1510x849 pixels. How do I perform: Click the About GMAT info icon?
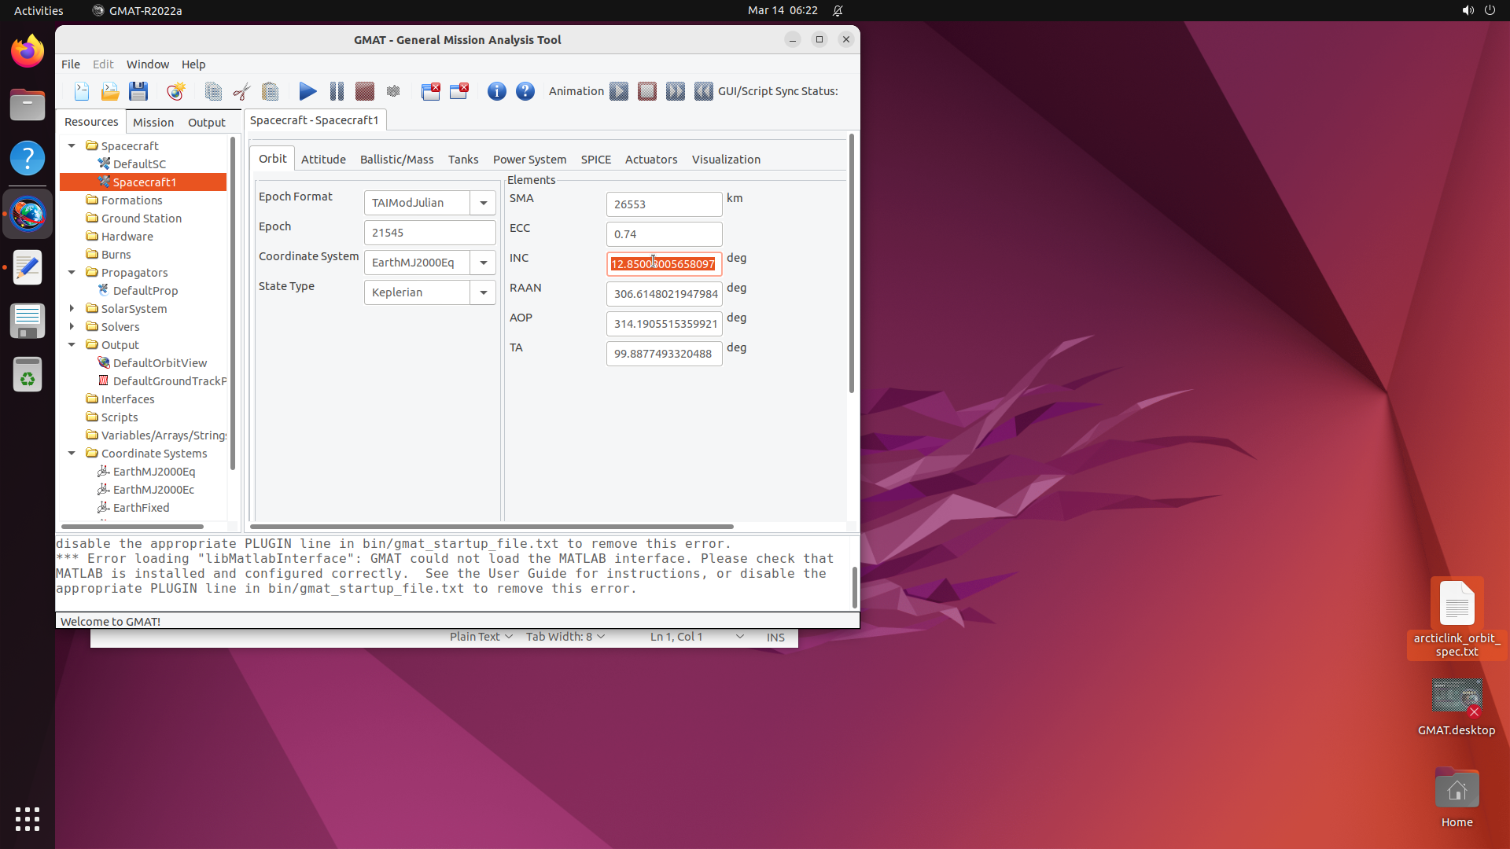496,91
